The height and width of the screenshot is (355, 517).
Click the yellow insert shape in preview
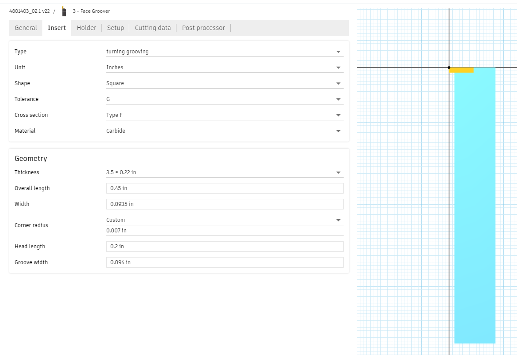coord(461,70)
